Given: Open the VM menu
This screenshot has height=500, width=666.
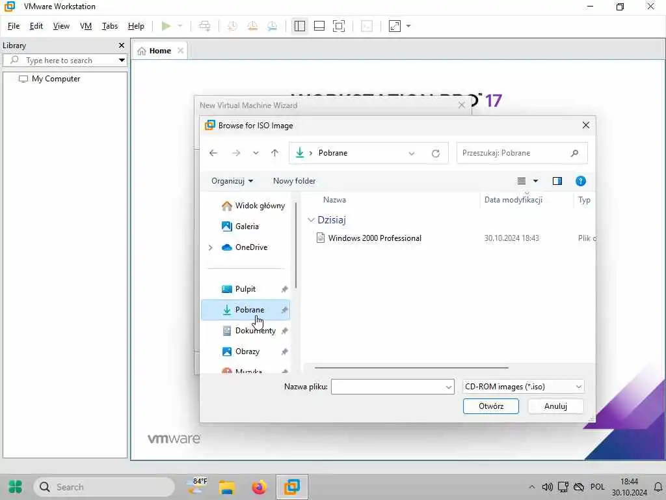Looking at the screenshot, I should click(86, 26).
